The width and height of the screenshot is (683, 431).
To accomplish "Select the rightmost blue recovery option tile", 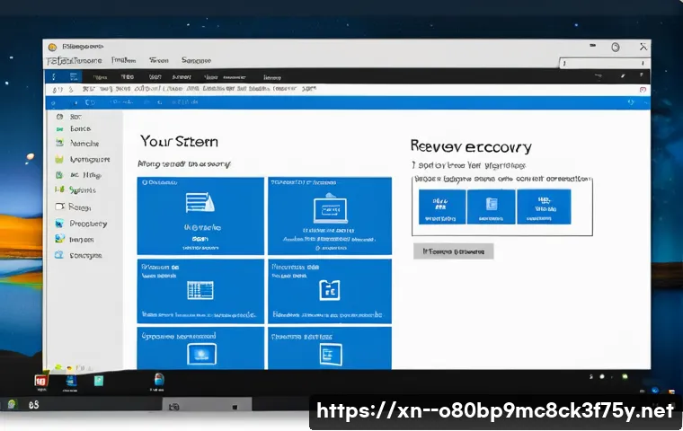I will 544,207.
